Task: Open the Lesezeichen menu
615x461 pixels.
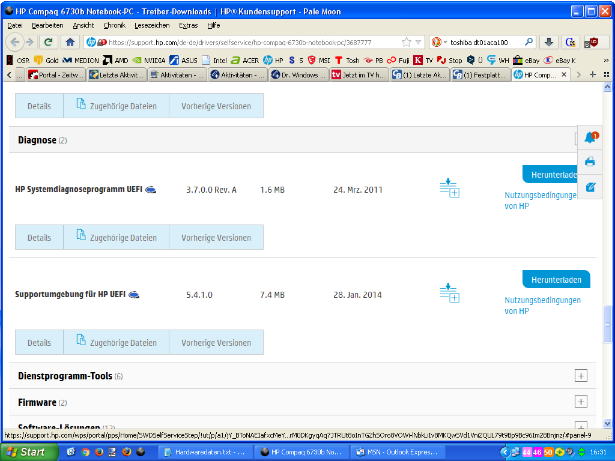Action: tap(152, 25)
